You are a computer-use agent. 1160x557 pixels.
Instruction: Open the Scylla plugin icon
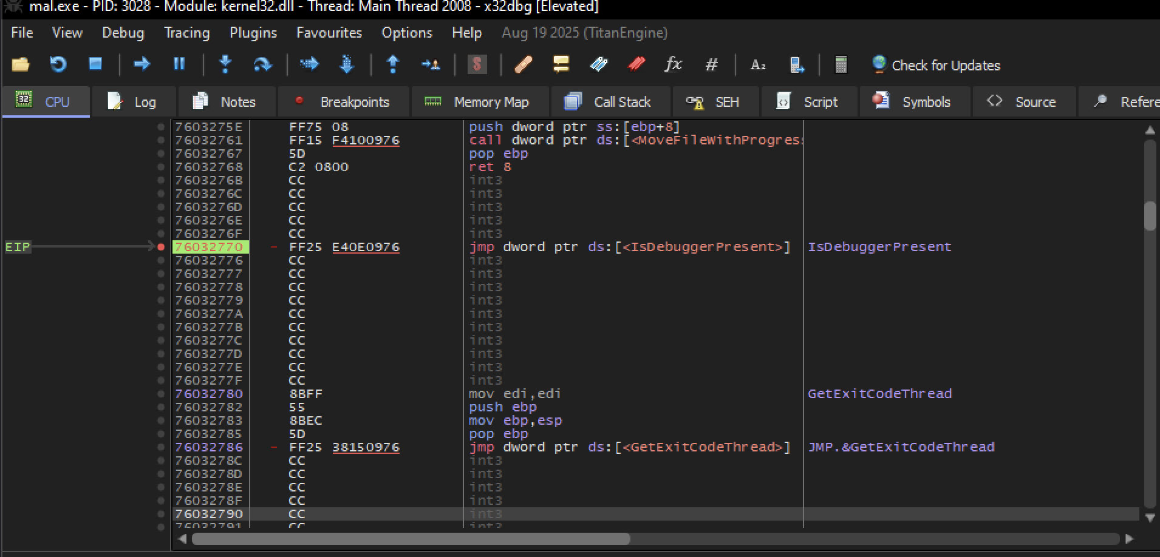coord(477,64)
